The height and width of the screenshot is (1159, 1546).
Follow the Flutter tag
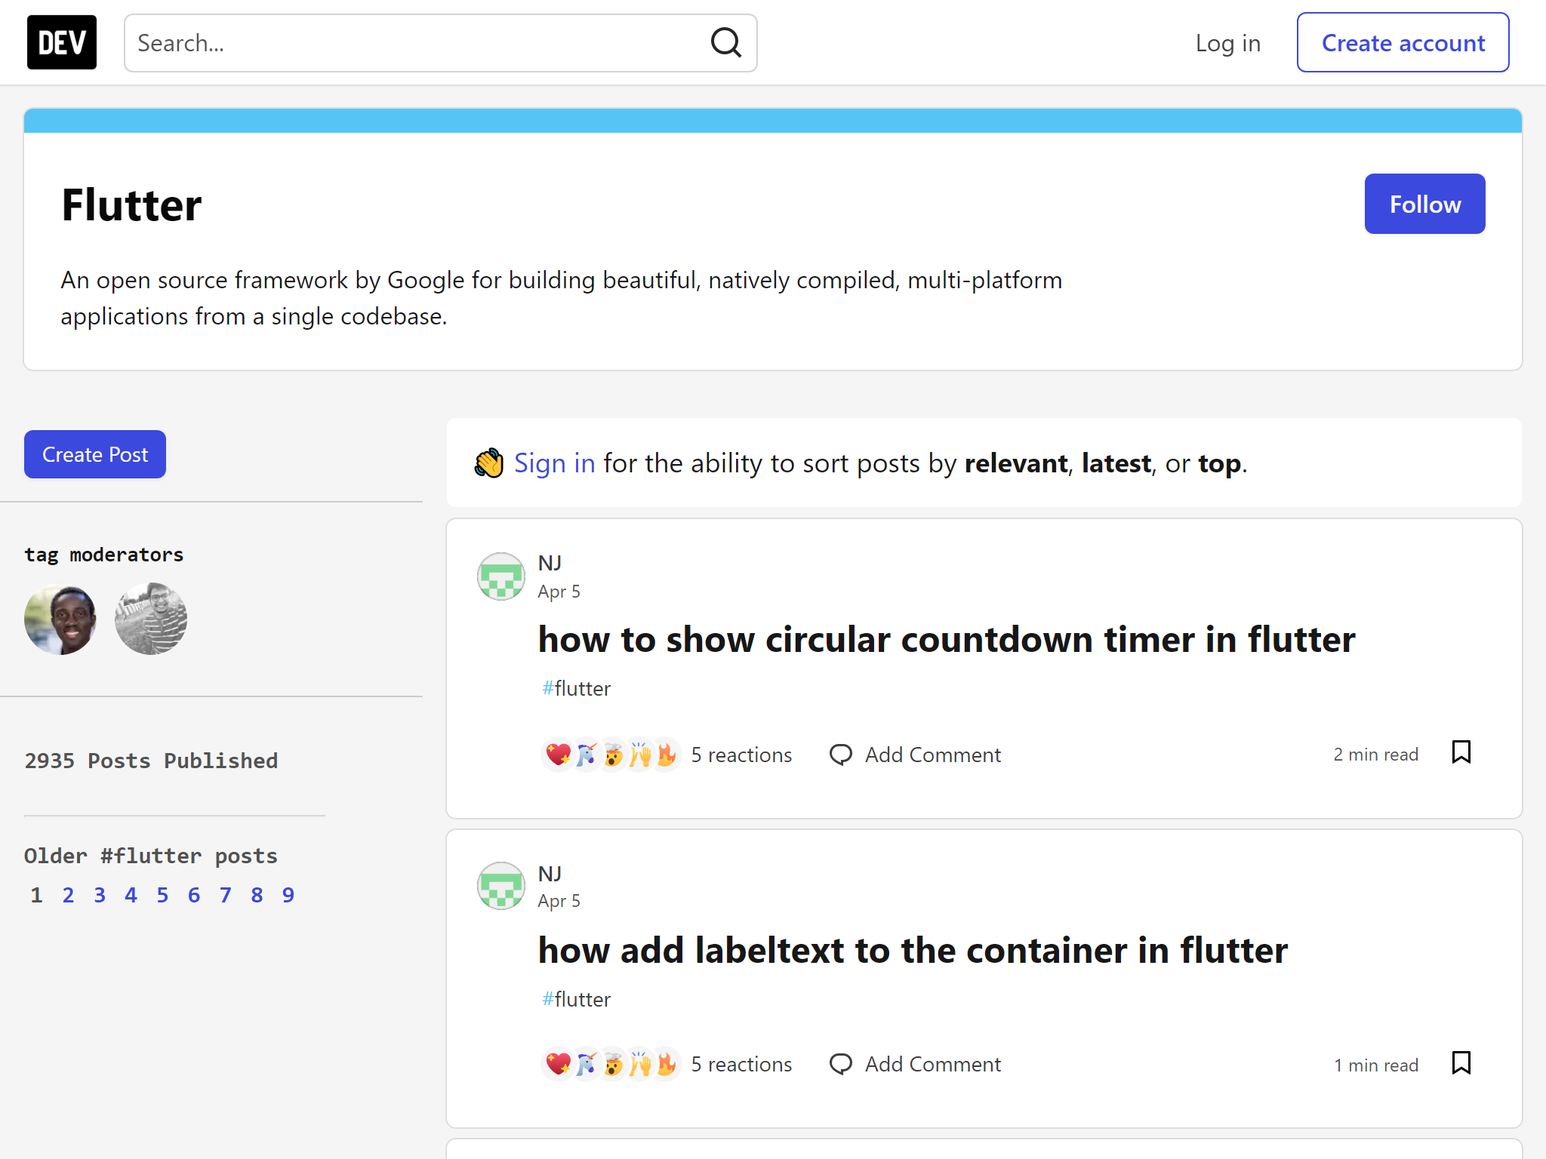click(1425, 204)
